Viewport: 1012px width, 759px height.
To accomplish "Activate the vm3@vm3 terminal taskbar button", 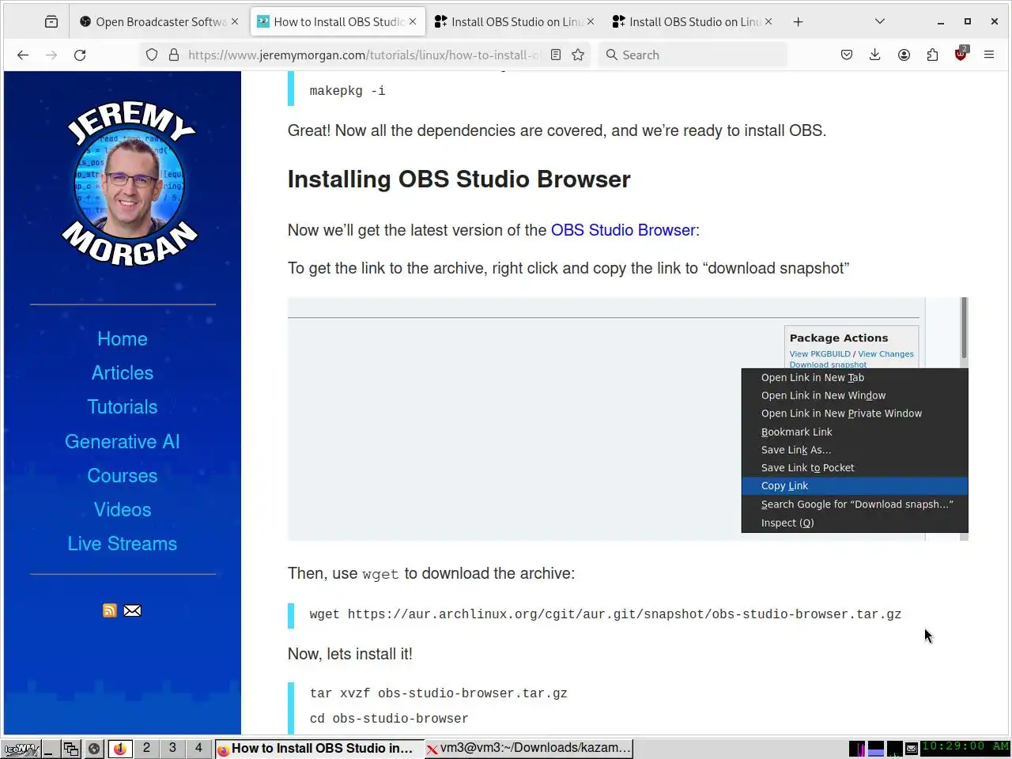I will [529, 749].
